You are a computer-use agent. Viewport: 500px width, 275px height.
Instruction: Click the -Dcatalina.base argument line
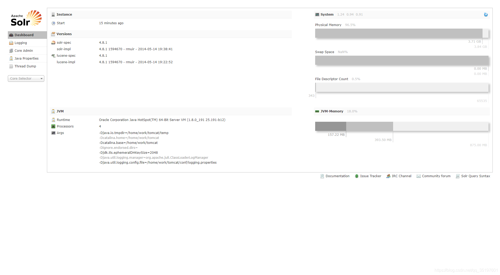tap(128, 143)
